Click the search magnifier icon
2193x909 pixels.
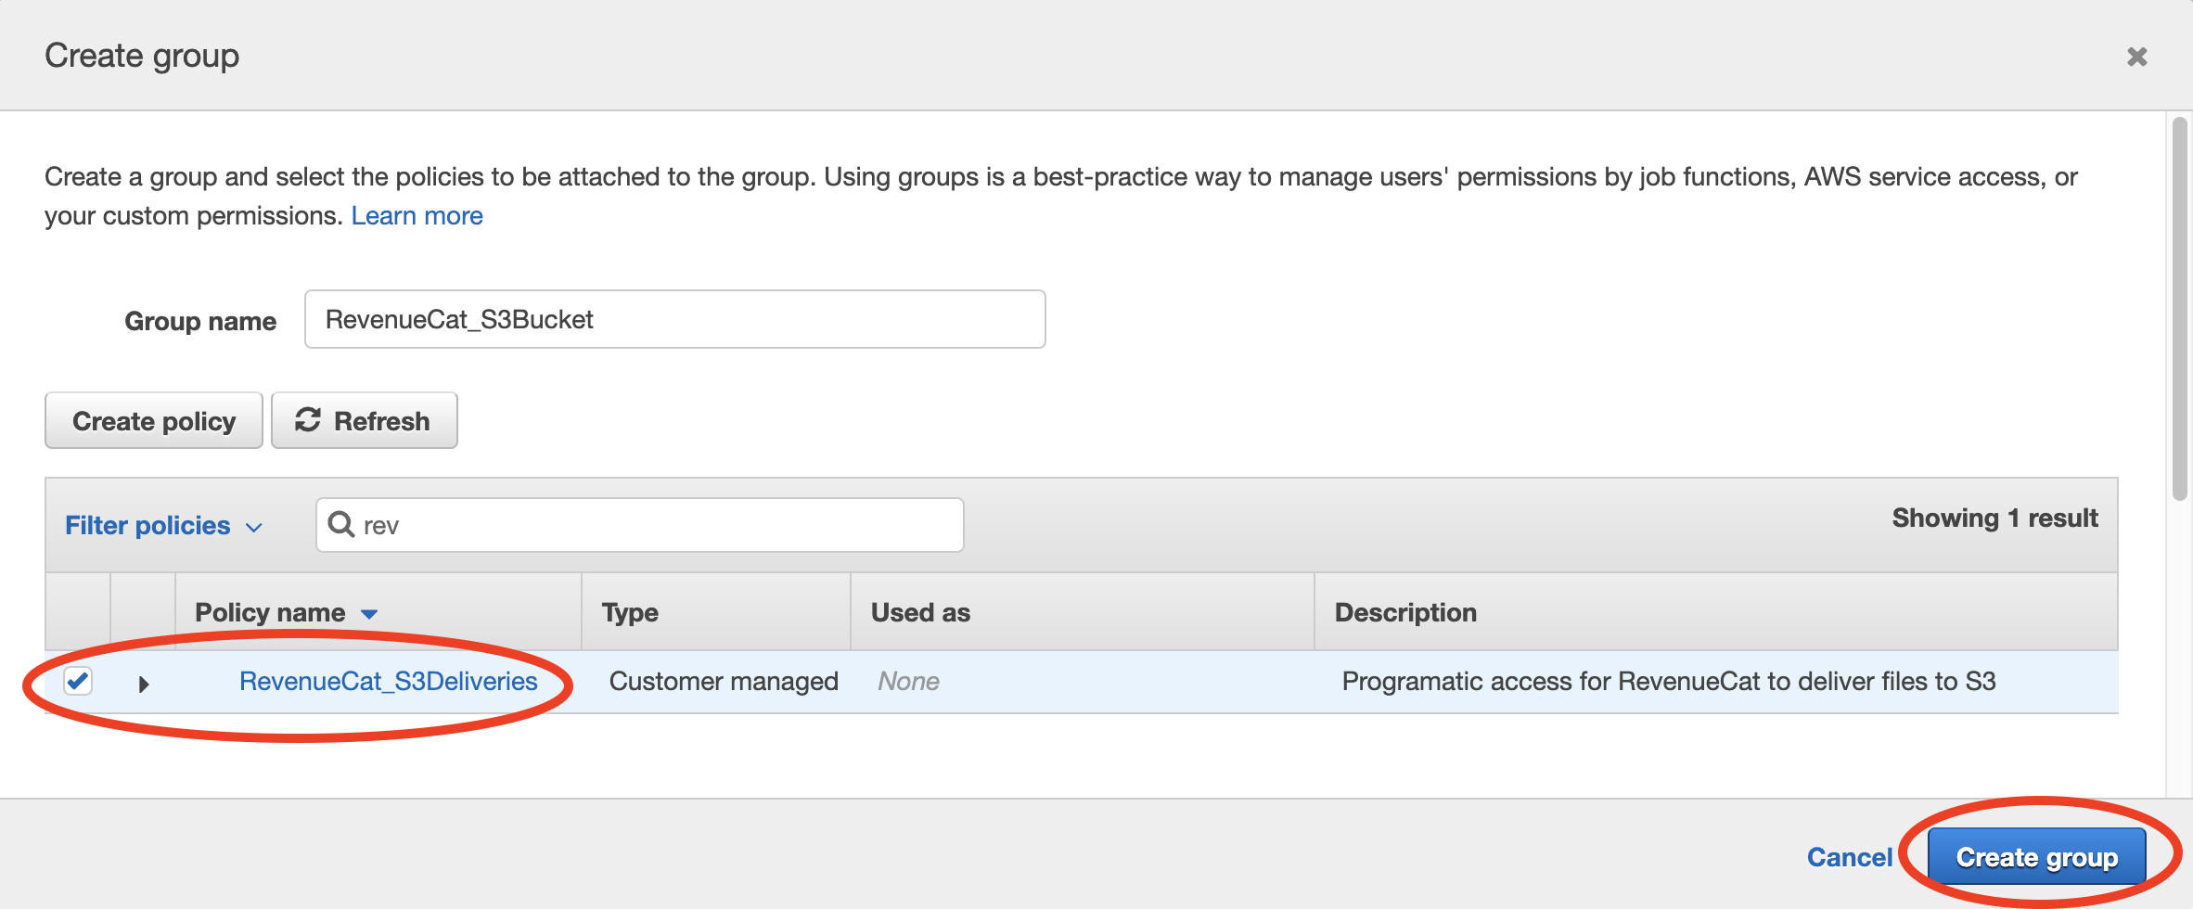point(341,524)
